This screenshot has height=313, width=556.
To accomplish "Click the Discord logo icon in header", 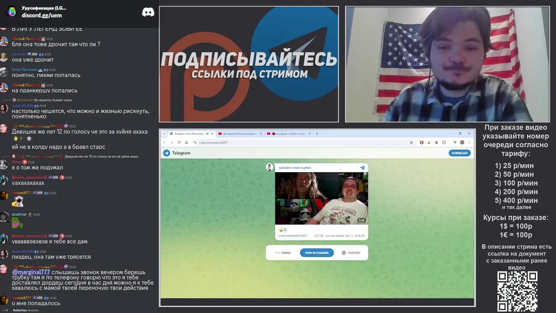I will (x=148, y=12).
